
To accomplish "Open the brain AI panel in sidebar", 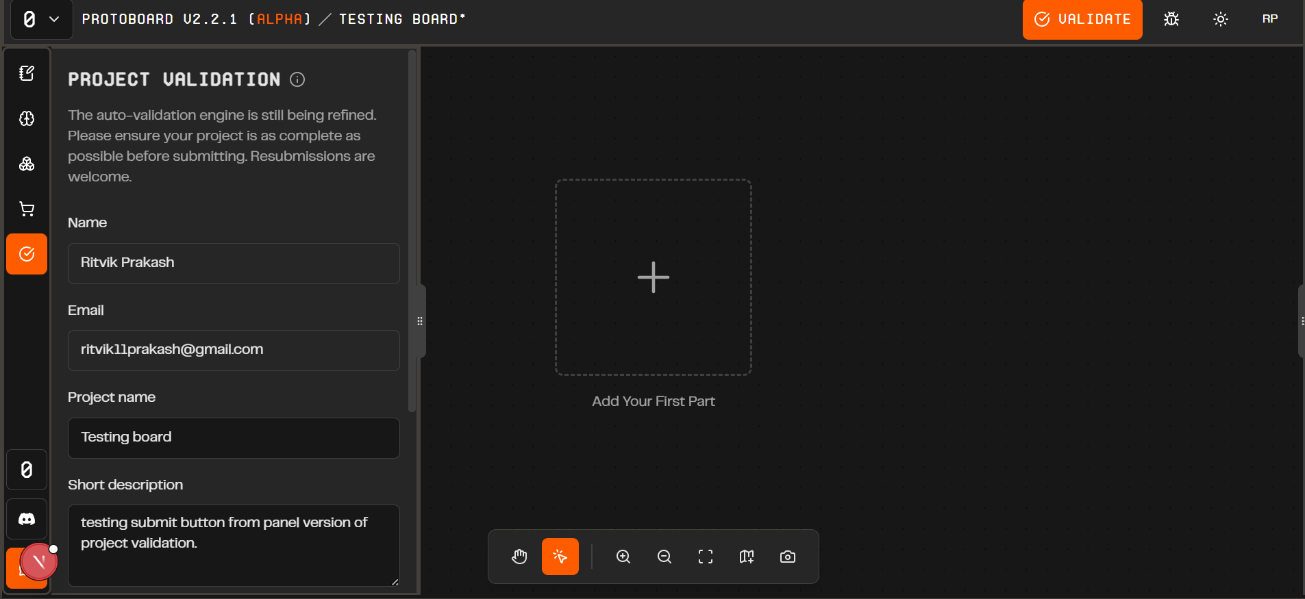I will [27, 118].
